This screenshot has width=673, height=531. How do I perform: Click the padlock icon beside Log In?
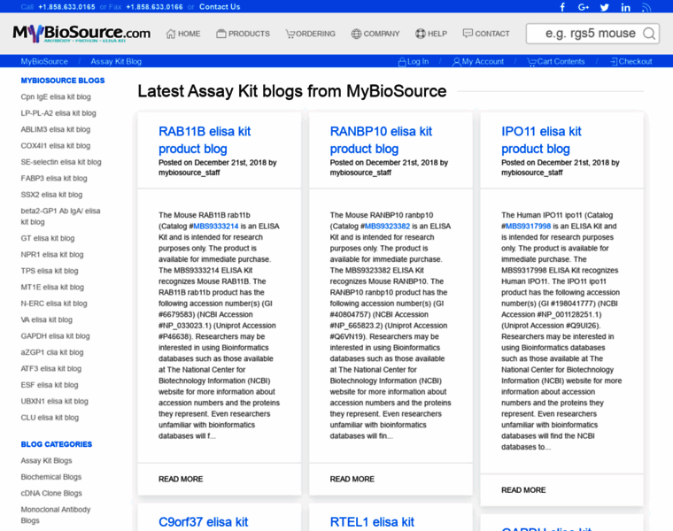click(x=402, y=62)
